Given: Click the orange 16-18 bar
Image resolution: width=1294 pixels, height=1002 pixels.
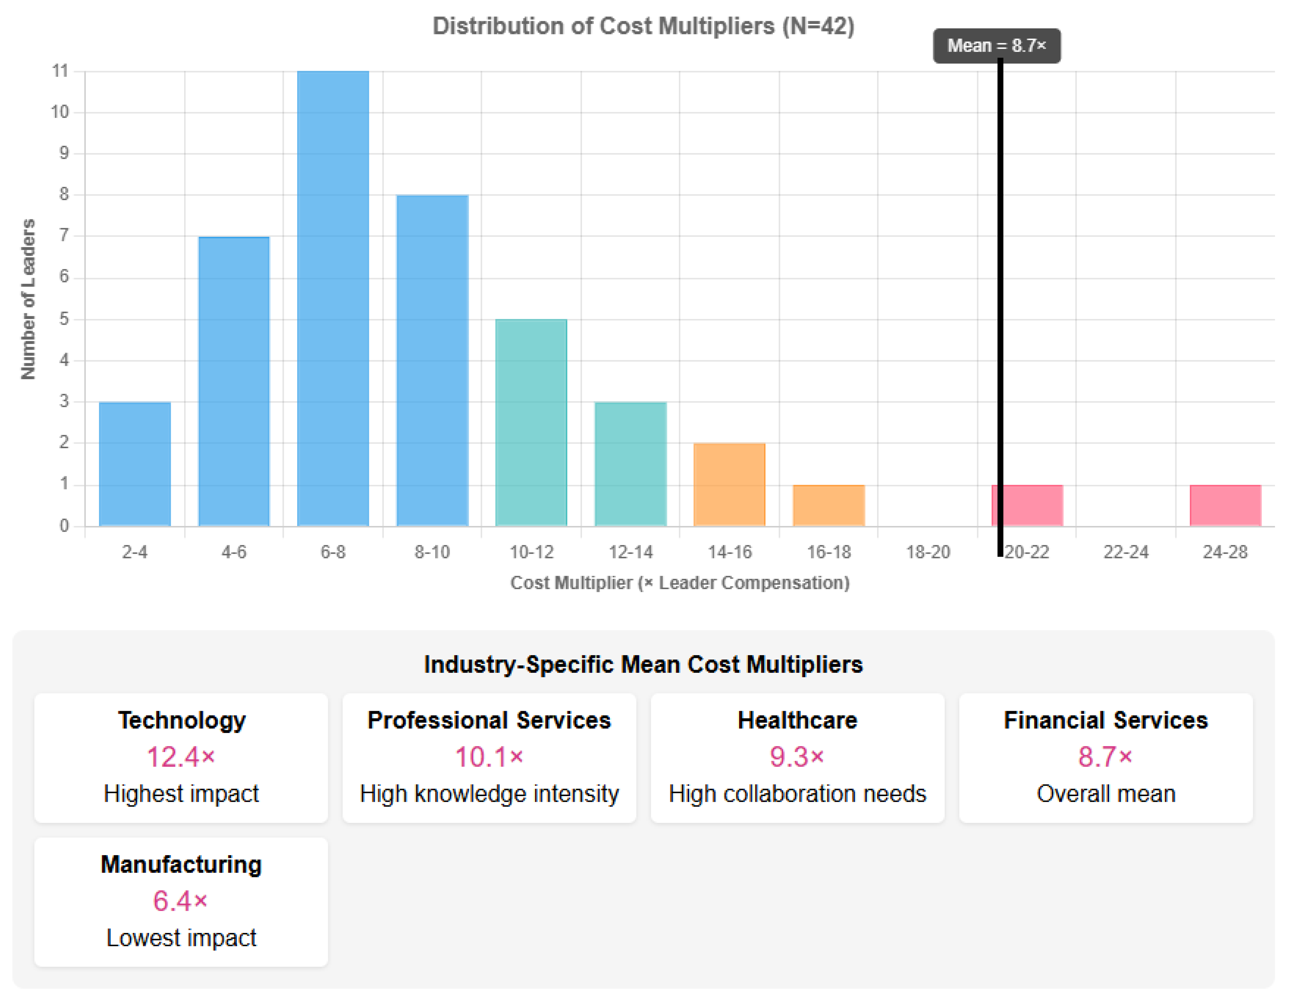Looking at the screenshot, I should click(829, 506).
